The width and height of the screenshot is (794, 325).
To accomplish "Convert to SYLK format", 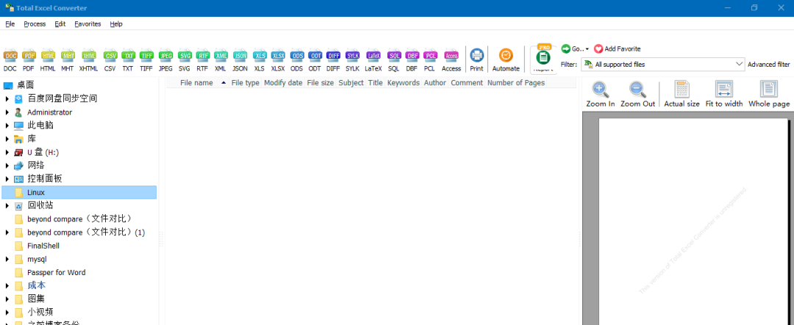I will click(352, 61).
